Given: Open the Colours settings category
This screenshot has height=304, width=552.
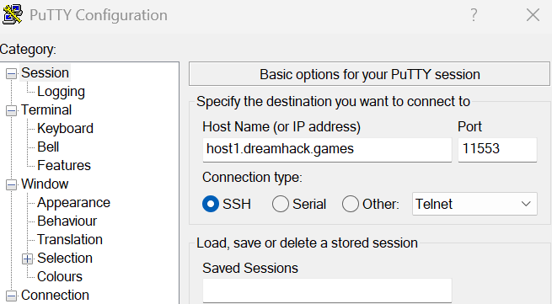Looking at the screenshot, I should click(60, 276).
